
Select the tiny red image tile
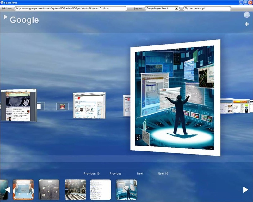62,106
